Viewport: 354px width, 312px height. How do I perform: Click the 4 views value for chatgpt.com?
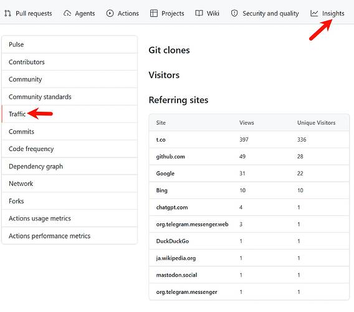click(241, 207)
